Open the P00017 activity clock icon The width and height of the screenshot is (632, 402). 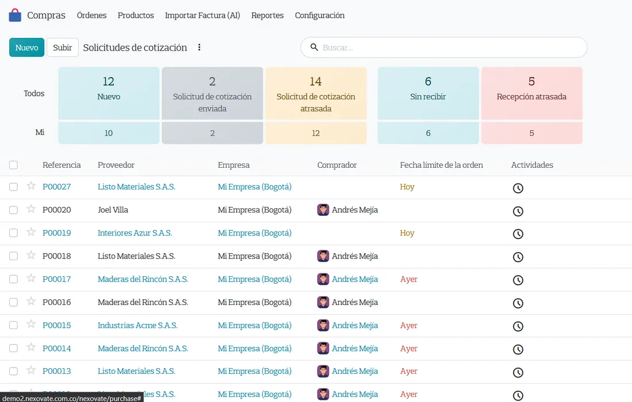(x=518, y=280)
